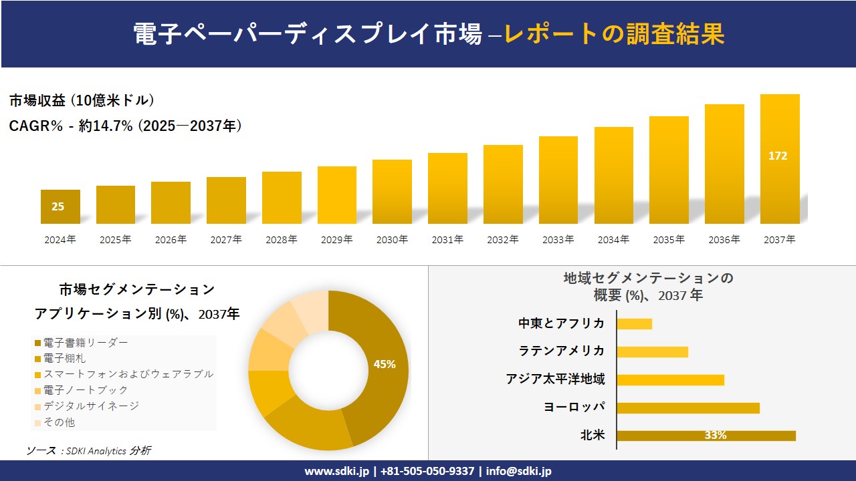Click the 2034年 revenue bar
This screenshot has height=481, width=856.
coord(614,175)
